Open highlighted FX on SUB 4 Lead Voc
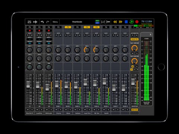The image size is (179, 134). [x=87, y=27]
